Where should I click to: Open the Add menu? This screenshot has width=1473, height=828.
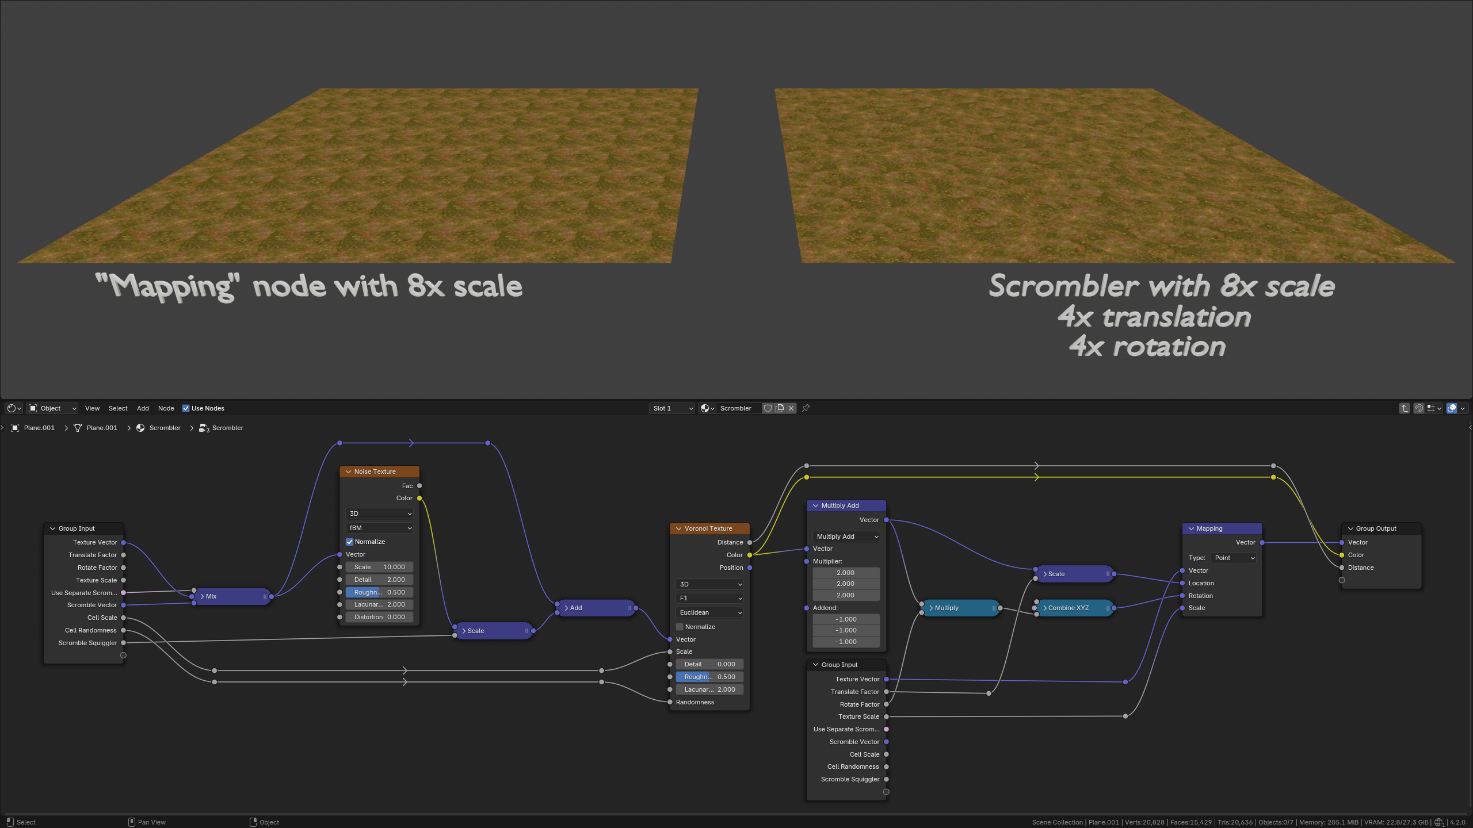point(143,408)
